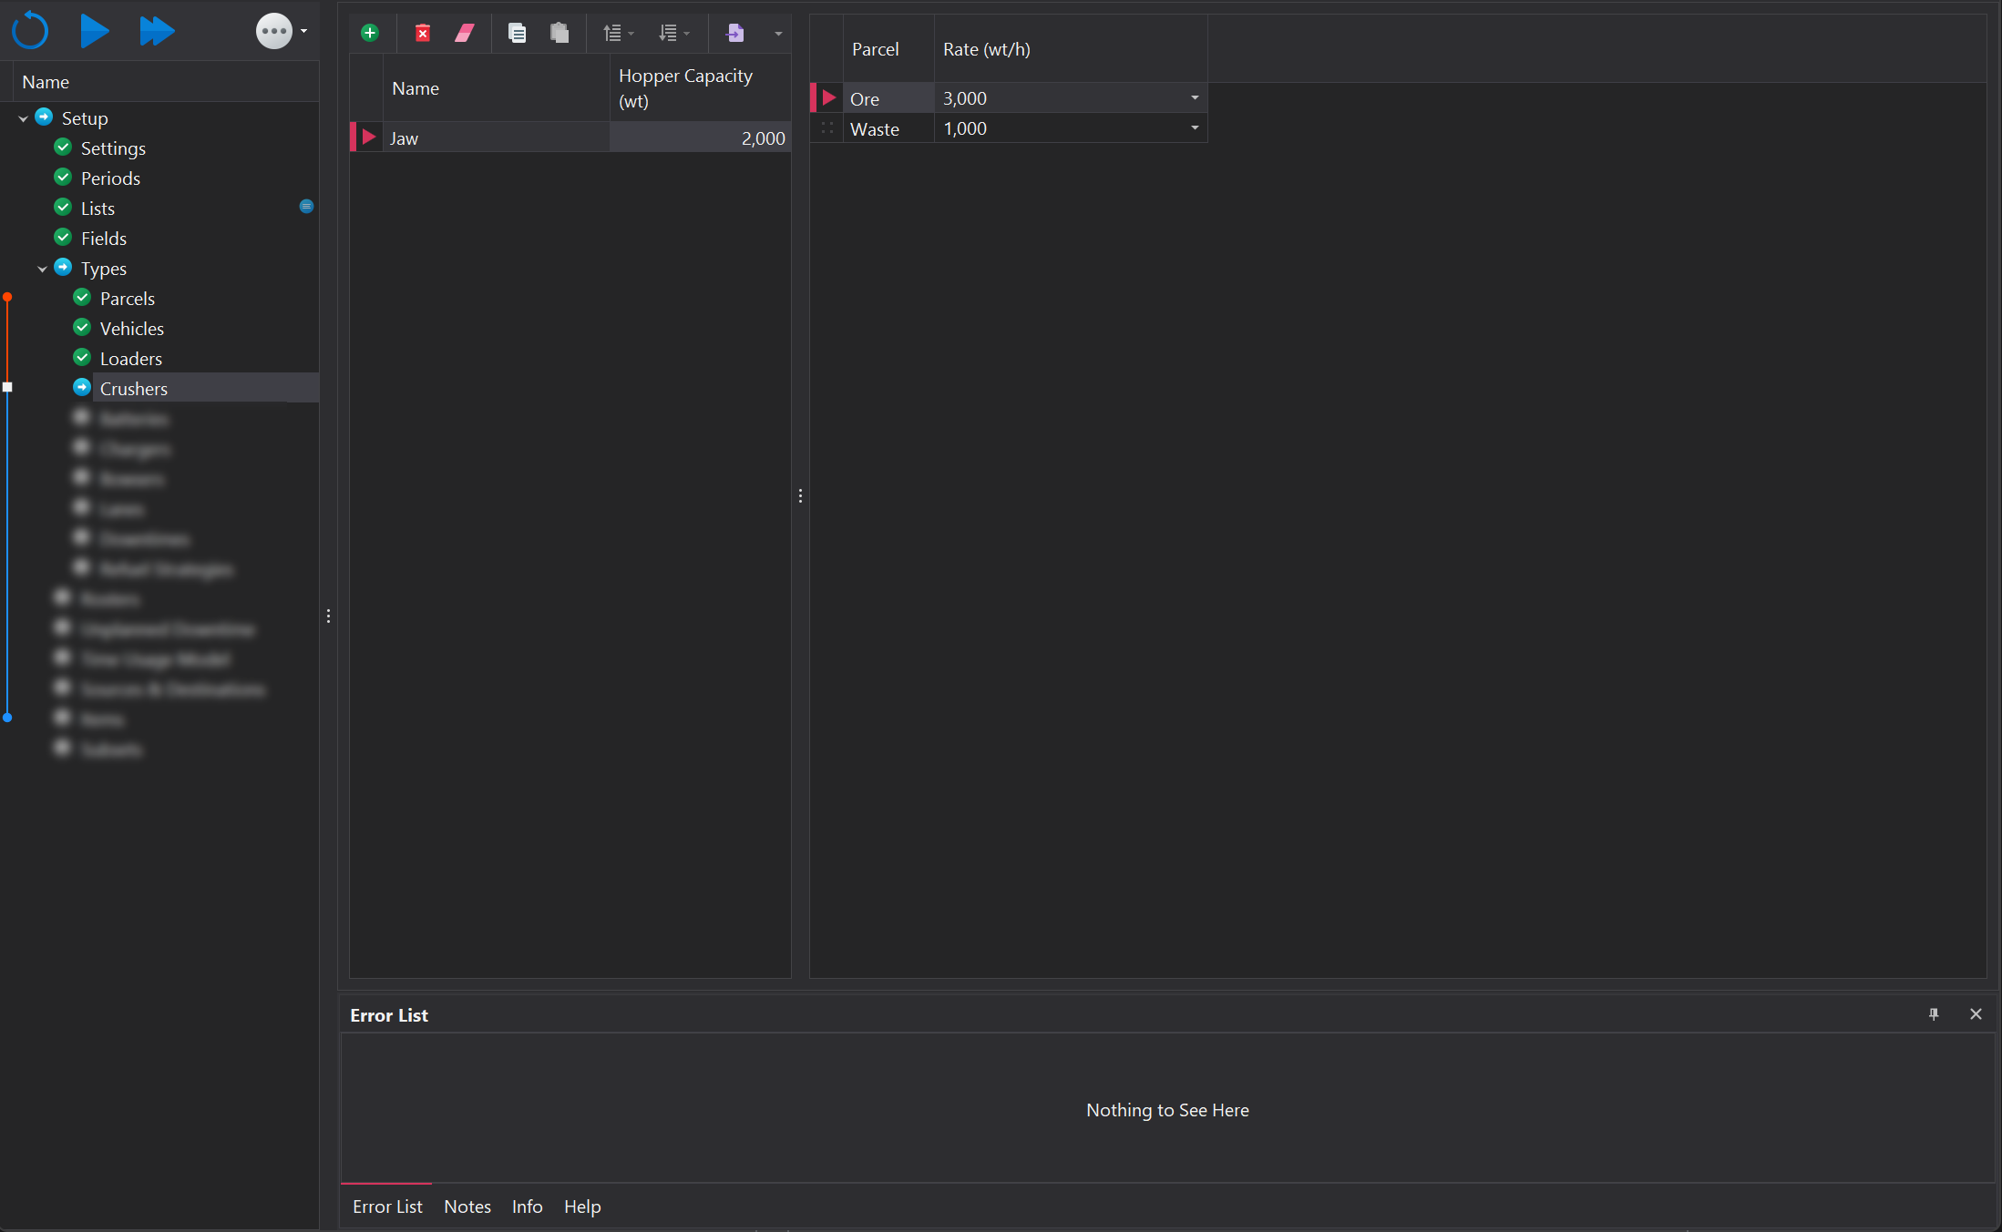Open the Waste rate dropdown arrow
The height and width of the screenshot is (1232, 2002).
point(1195,128)
